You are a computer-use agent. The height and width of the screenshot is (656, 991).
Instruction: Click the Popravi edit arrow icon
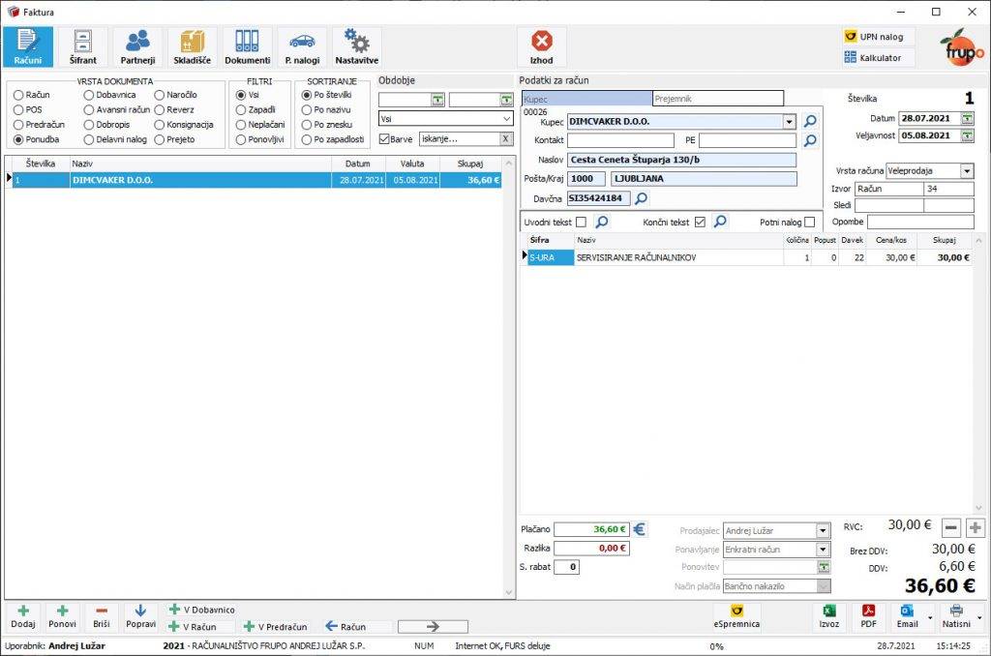[141, 616]
